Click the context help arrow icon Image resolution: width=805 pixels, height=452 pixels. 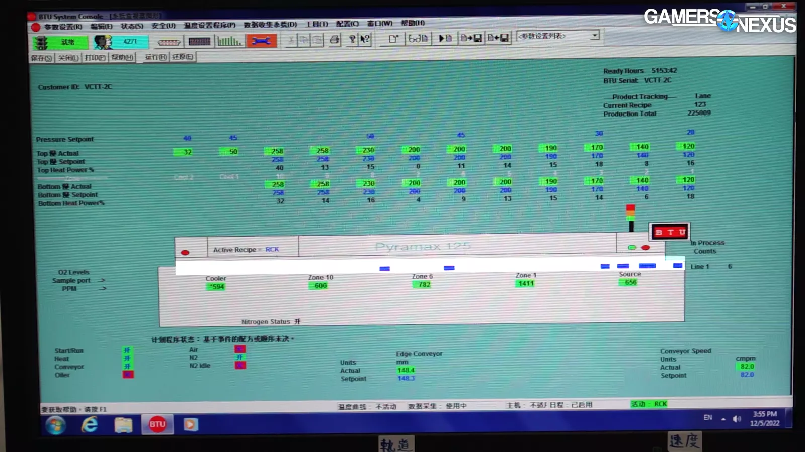(x=365, y=39)
